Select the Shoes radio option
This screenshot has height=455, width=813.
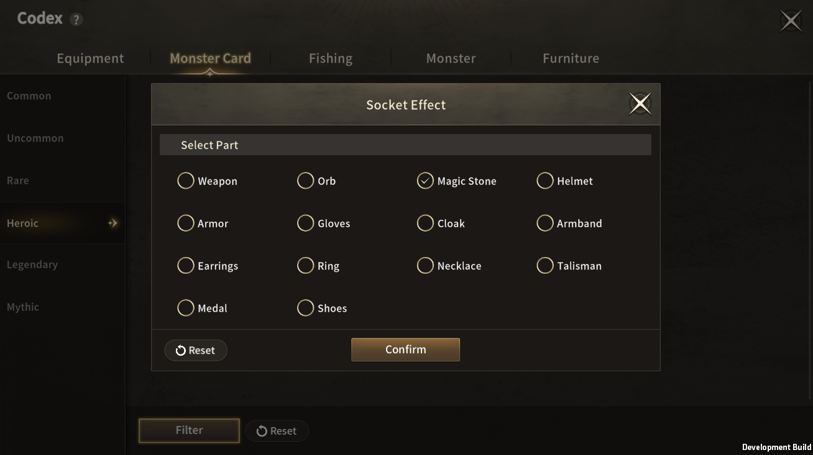coord(305,308)
